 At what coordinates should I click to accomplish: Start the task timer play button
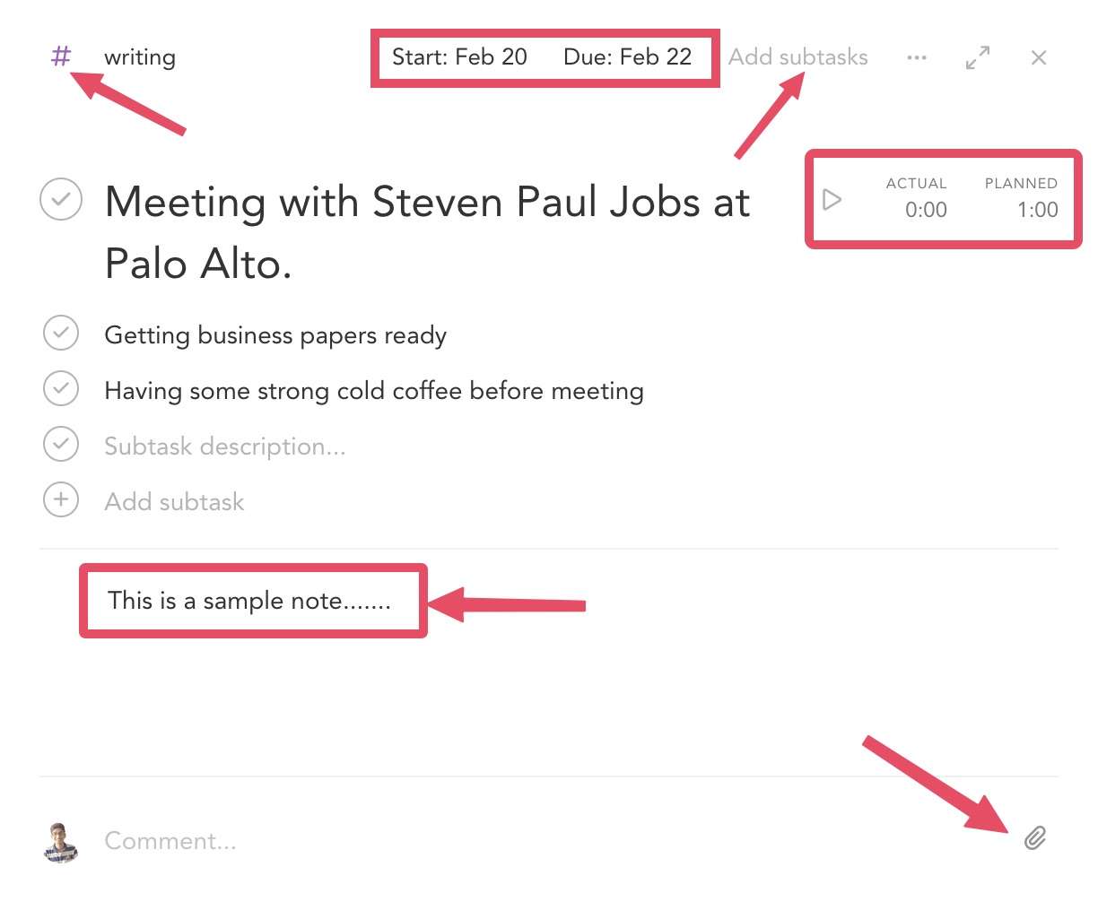pos(832,199)
